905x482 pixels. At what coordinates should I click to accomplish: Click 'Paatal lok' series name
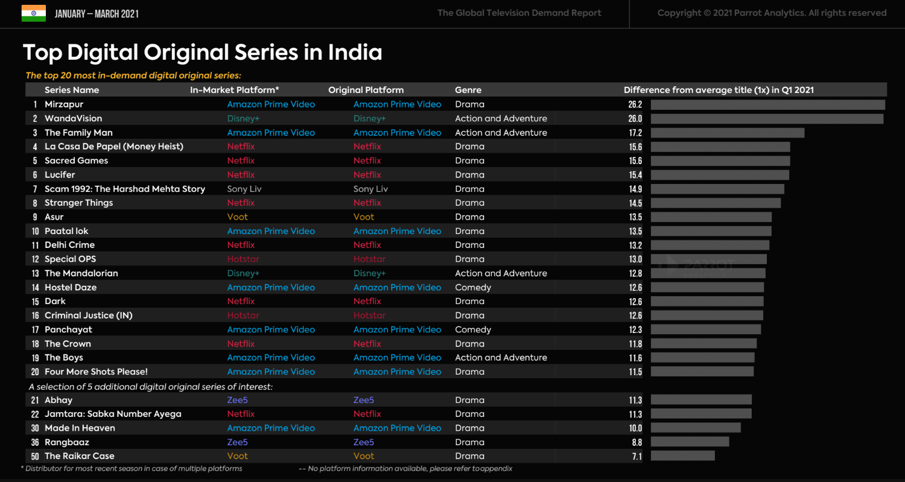(66, 231)
